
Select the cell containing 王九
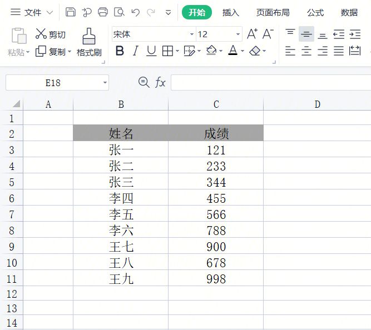click(x=121, y=278)
